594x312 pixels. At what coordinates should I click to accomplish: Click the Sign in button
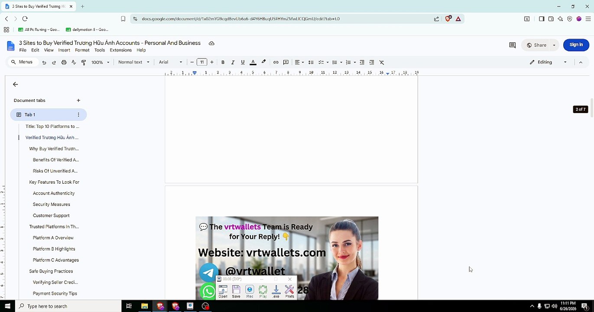tap(576, 45)
